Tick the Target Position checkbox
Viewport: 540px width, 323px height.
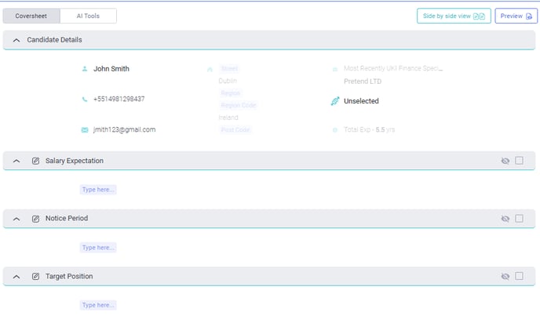pos(519,277)
